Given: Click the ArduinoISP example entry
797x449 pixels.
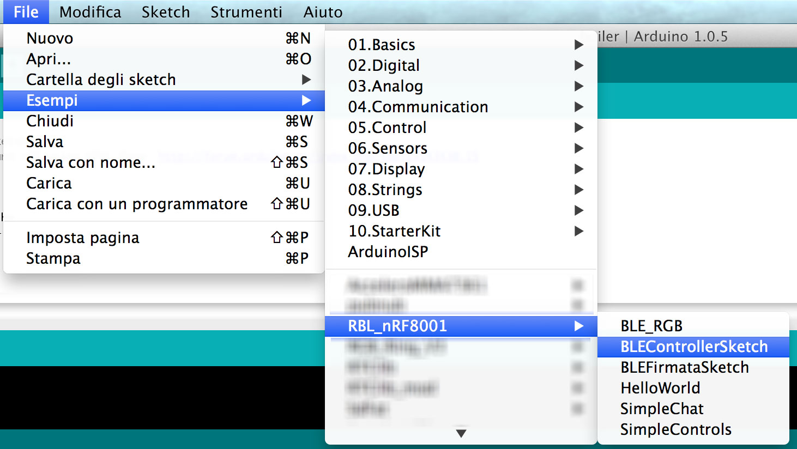Looking at the screenshot, I should (388, 252).
